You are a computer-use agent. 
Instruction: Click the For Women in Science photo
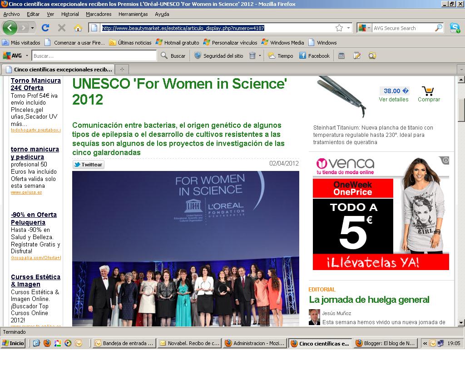(x=186, y=248)
